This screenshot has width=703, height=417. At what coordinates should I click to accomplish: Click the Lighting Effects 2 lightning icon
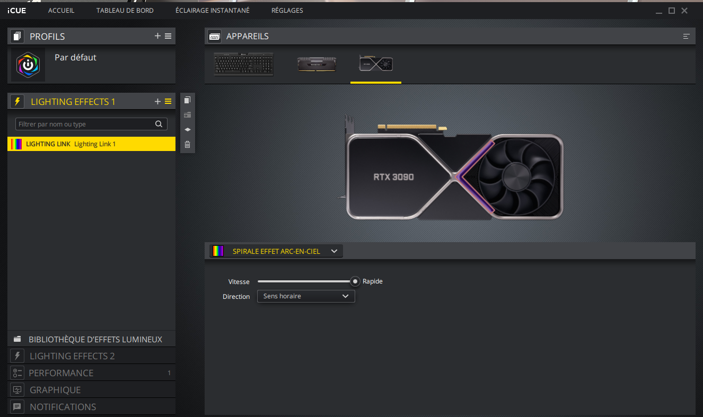pos(17,356)
